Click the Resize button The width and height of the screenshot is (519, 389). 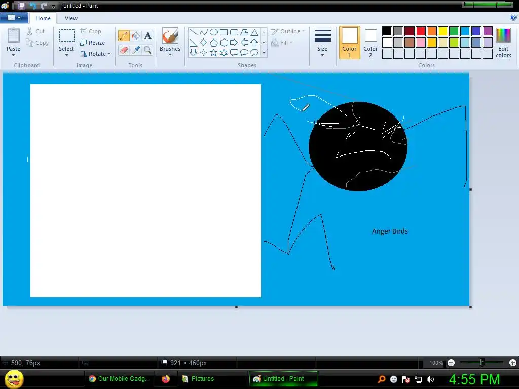pyautogui.click(x=92, y=43)
